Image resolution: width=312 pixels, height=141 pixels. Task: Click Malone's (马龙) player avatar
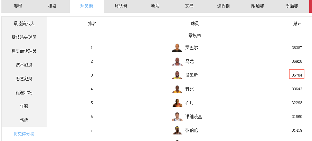pyautogui.click(x=177, y=61)
